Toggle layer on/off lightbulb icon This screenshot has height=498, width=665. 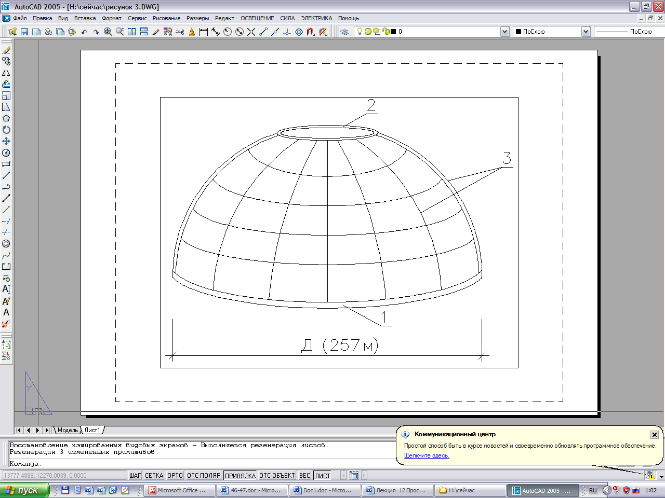tap(360, 32)
